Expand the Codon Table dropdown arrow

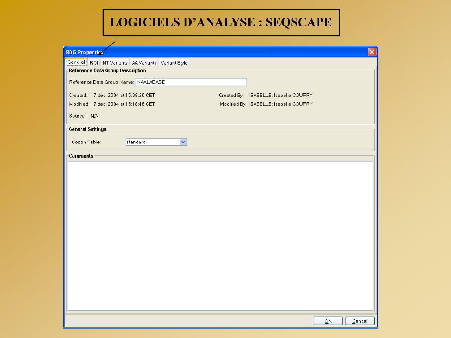(x=183, y=142)
